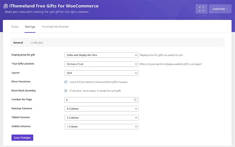Open the Tablet Columns dropdown
Viewport: 235px width, 147px height.
[x=101, y=118]
